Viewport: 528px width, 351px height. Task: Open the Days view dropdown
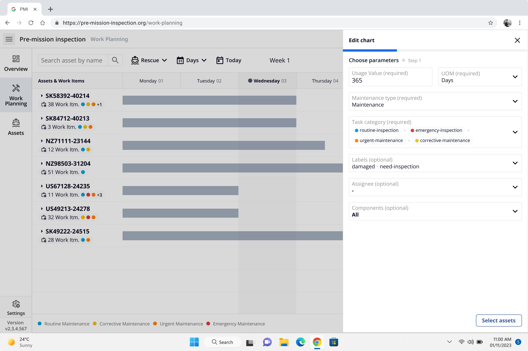click(192, 60)
